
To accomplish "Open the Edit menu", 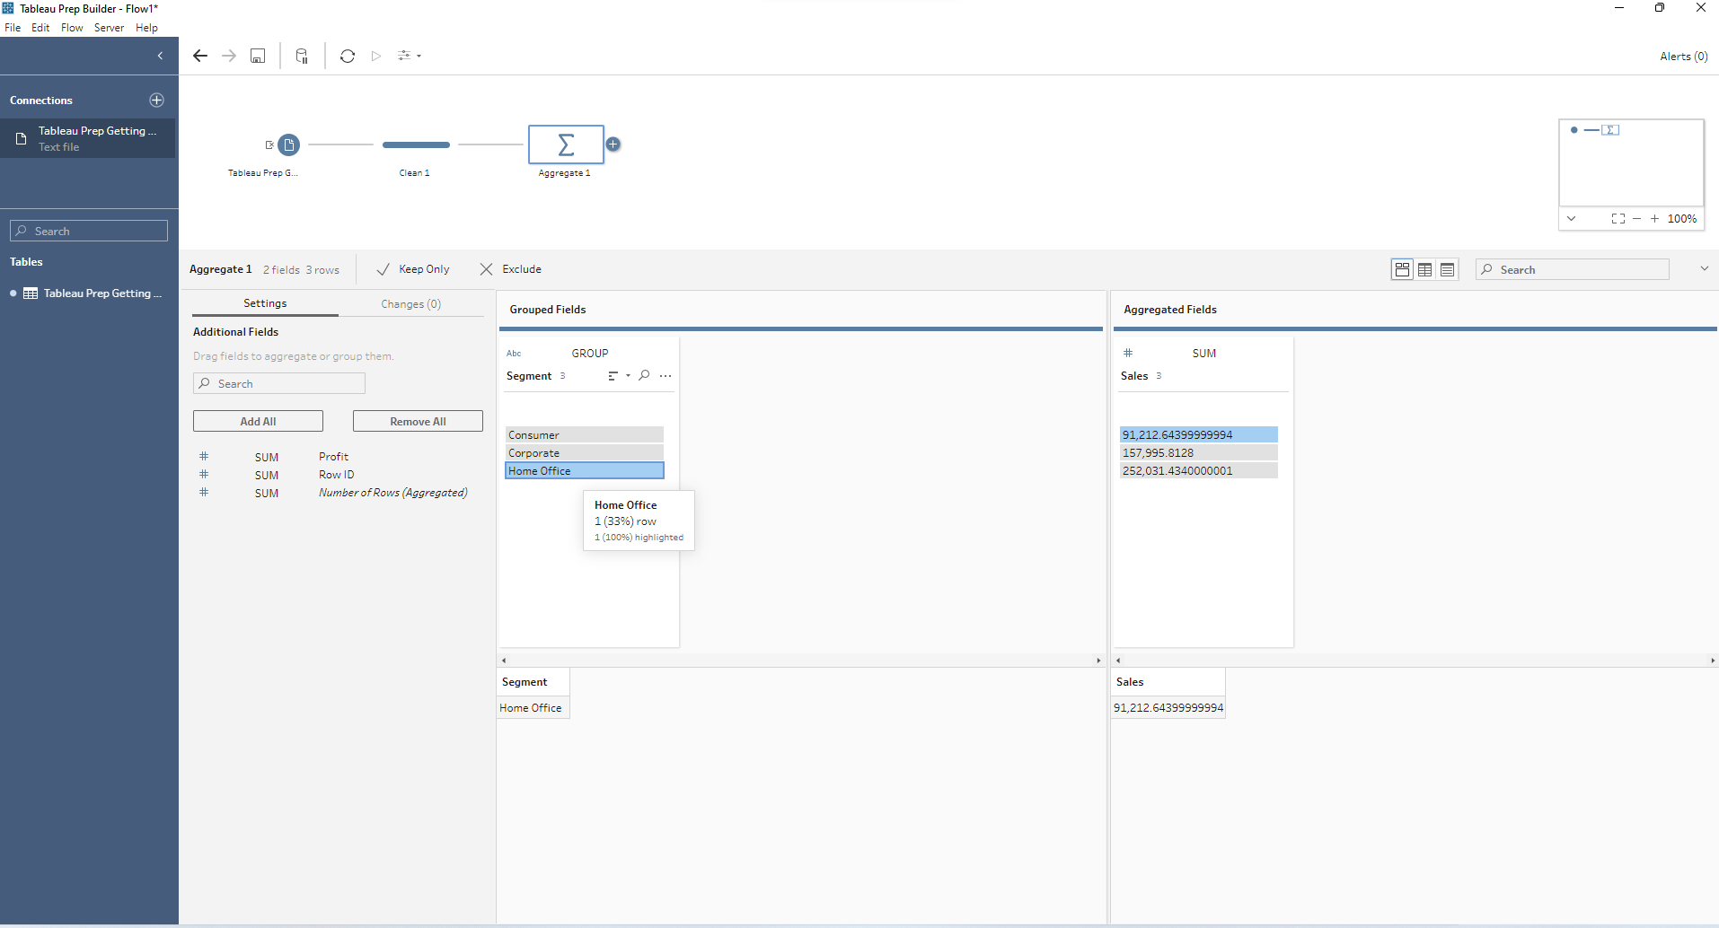I will tap(40, 28).
